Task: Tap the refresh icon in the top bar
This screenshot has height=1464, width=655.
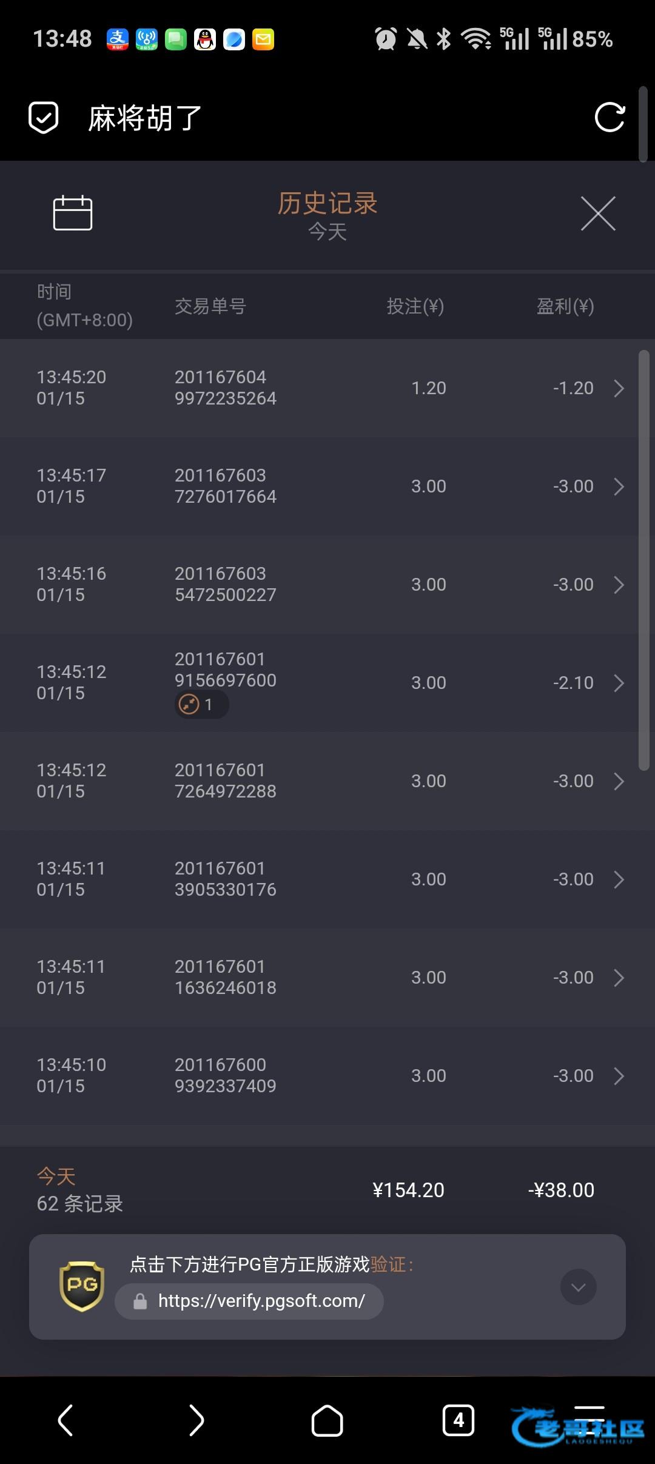Action: 610,118
